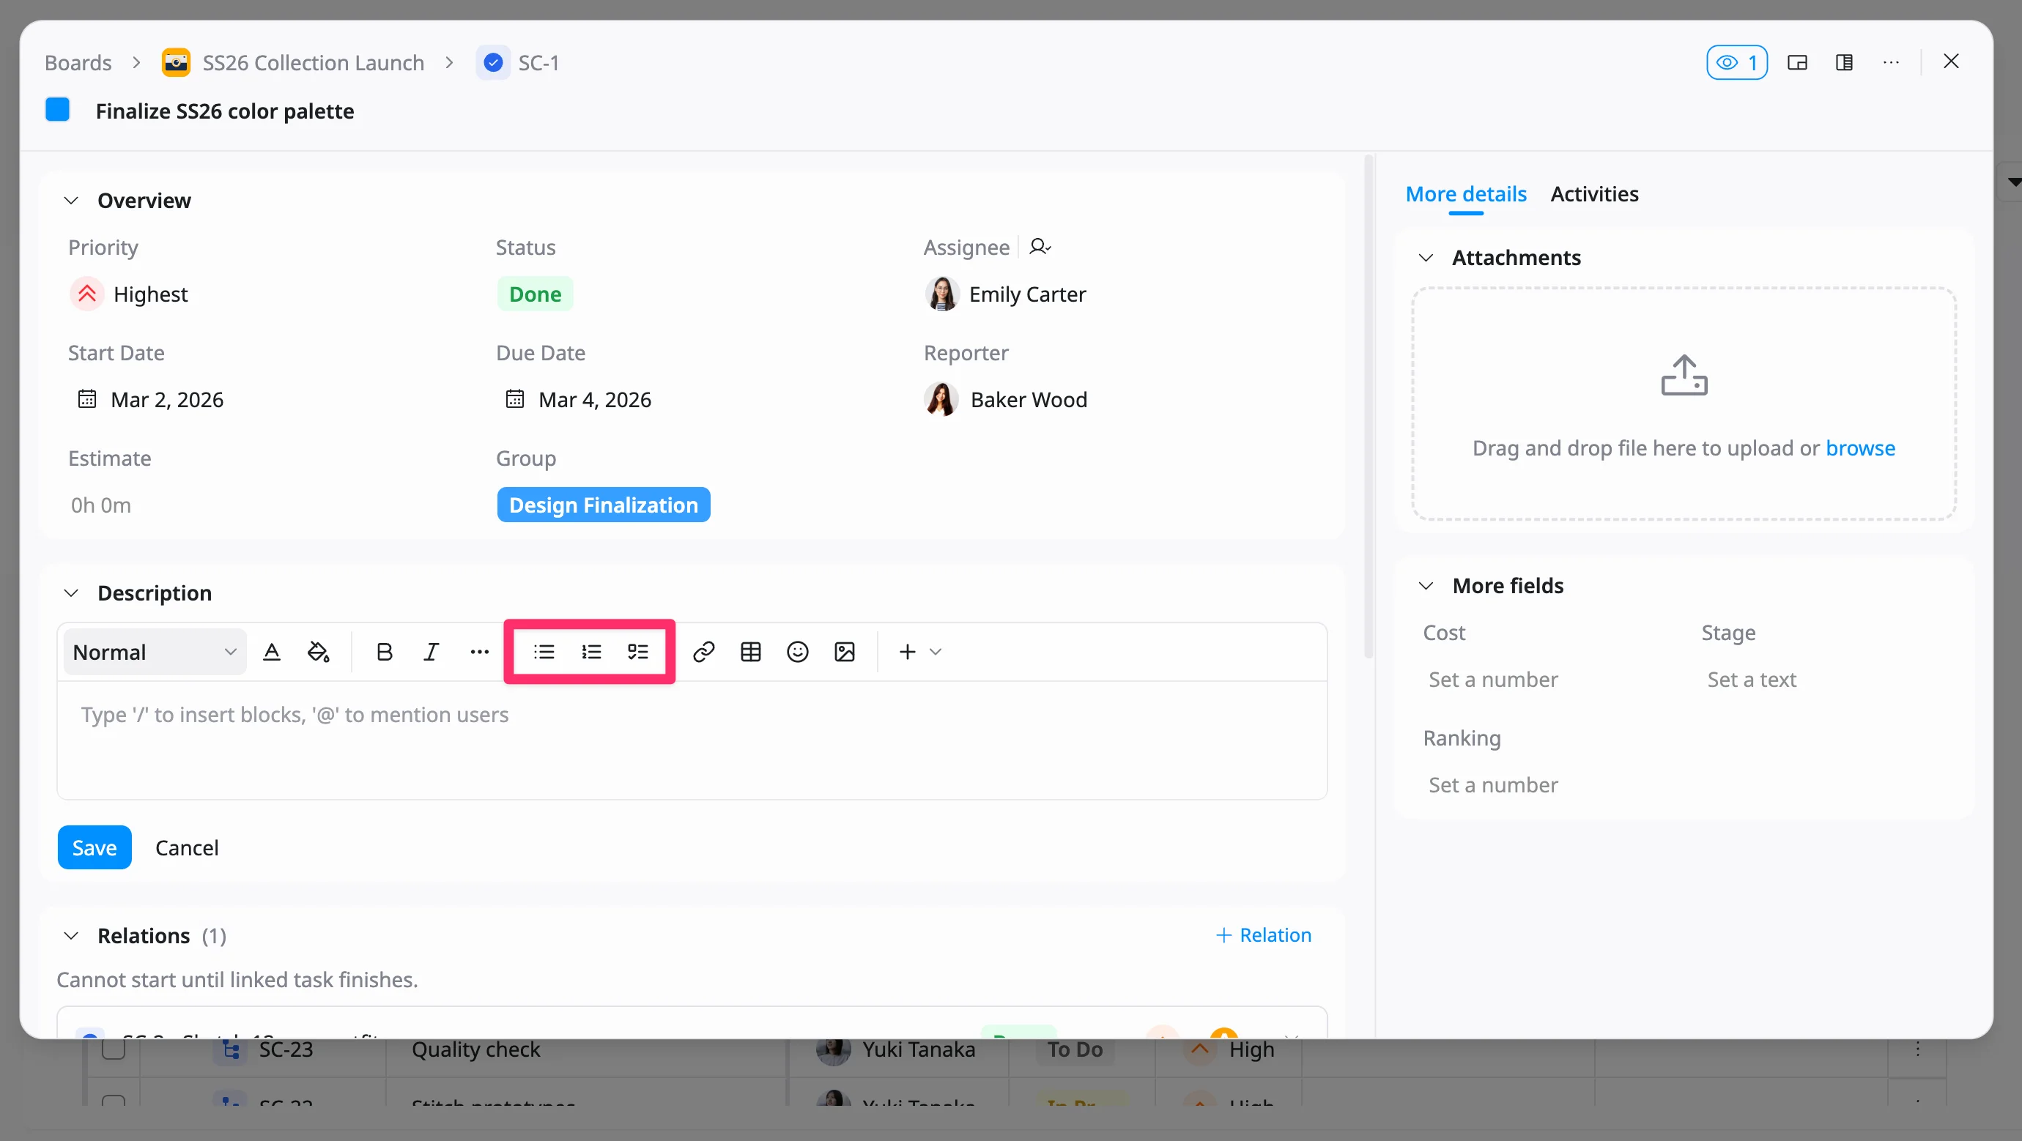Change assignee Emily Carter

coord(1005,294)
